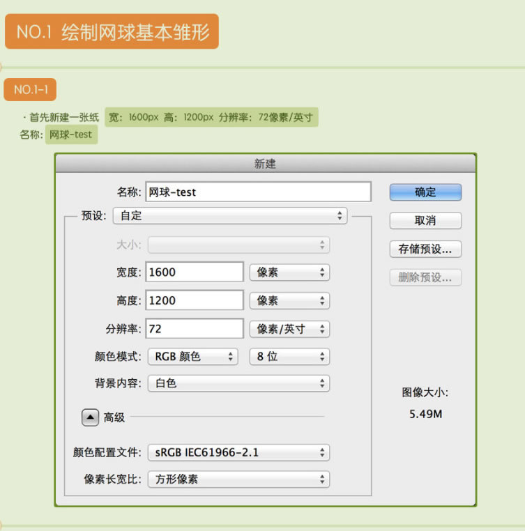Click the 名称 name field containing 网球-test
This screenshot has height=531, width=525.
click(x=258, y=192)
